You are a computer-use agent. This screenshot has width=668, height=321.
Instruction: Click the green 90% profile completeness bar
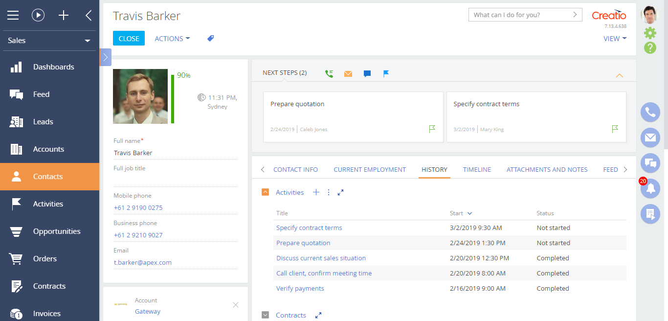pyautogui.click(x=173, y=98)
